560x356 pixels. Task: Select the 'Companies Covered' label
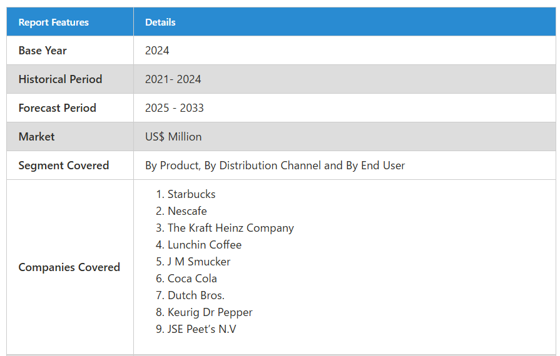point(69,267)
